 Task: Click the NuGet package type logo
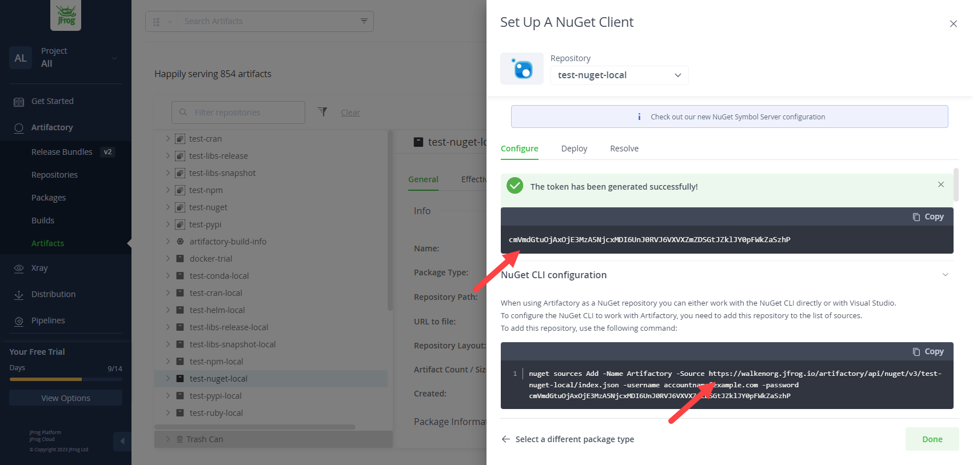(x=522, y=69)
